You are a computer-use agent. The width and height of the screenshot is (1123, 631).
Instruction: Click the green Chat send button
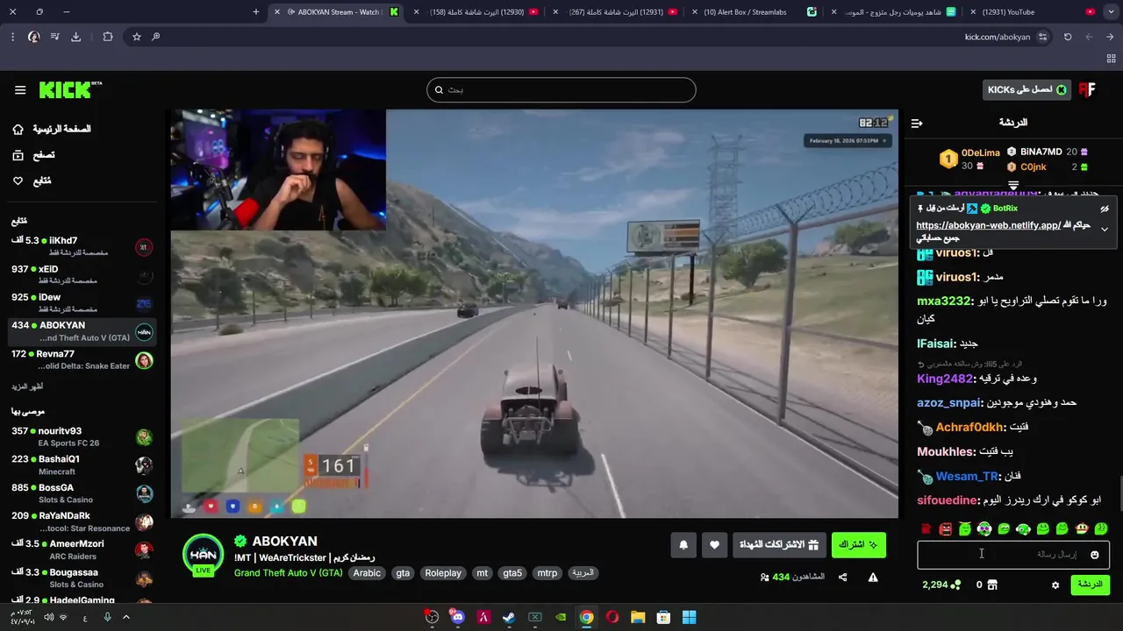tap(1091, 585)
